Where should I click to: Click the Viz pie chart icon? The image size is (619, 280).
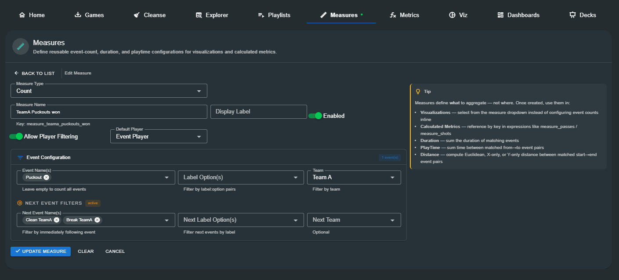(452, 15)
